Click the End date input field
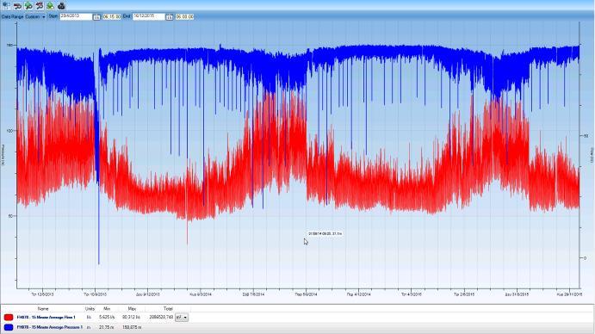595x334 pixels. (x=149, y=16)
